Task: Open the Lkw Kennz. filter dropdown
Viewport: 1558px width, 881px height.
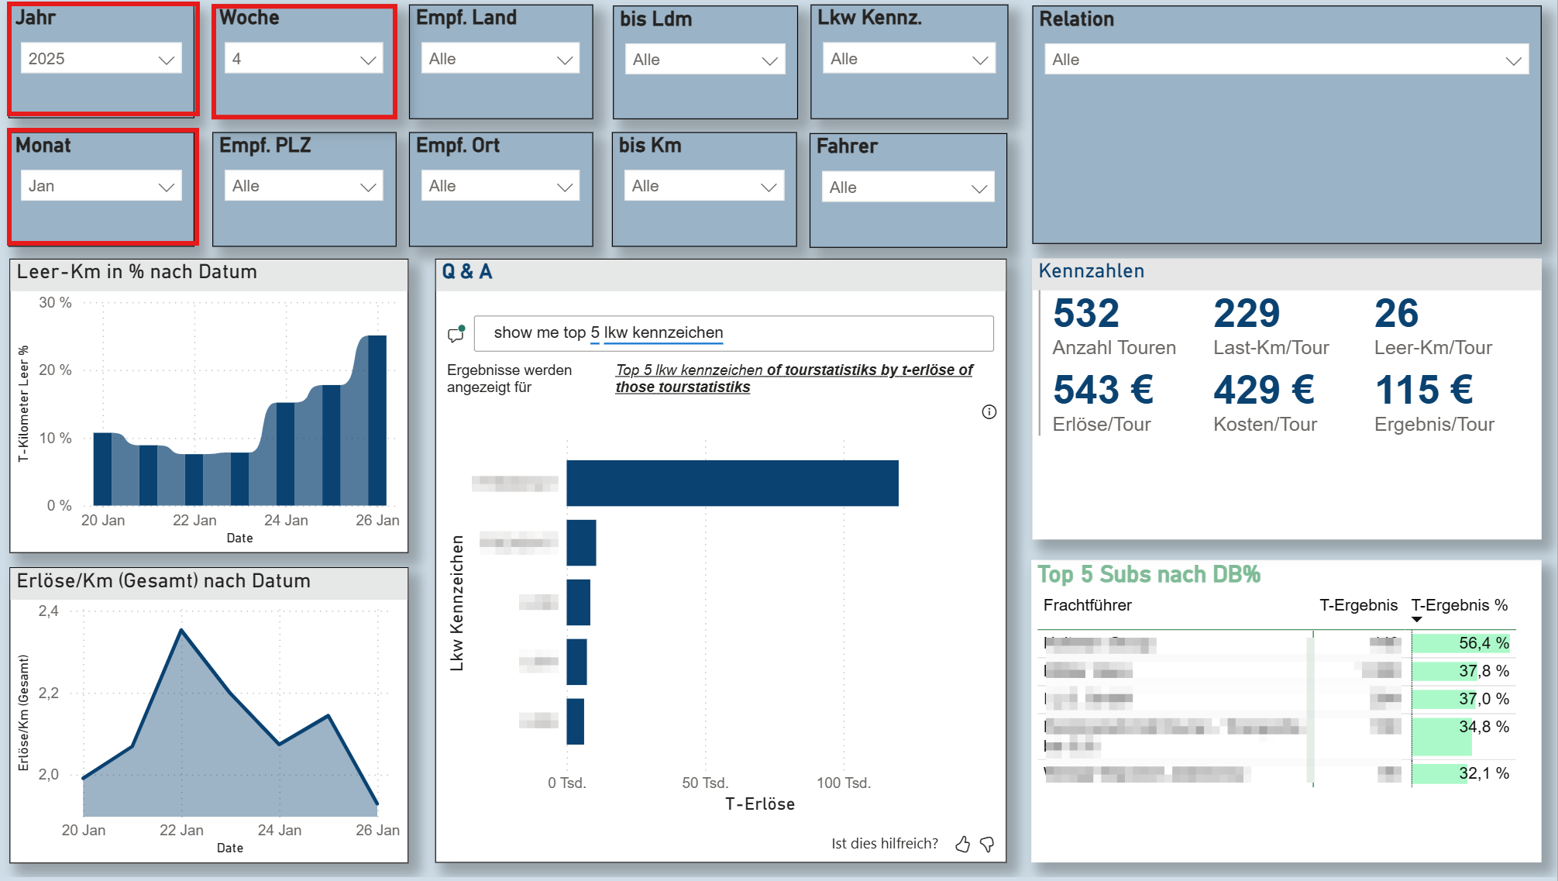Action: pos(908,59)
